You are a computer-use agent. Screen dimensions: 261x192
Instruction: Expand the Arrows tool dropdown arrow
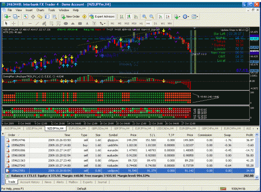tap(105, 24)
